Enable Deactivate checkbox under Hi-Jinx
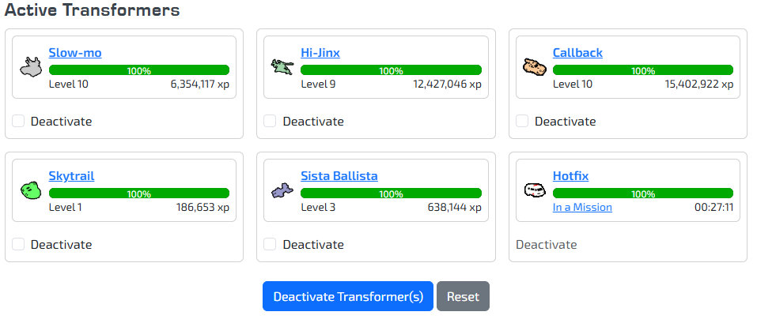The image size is (757, 323). pos(270,121)
